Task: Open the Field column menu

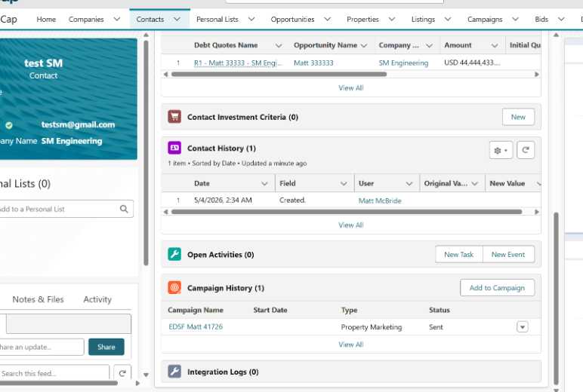Action: click(344, 184)
